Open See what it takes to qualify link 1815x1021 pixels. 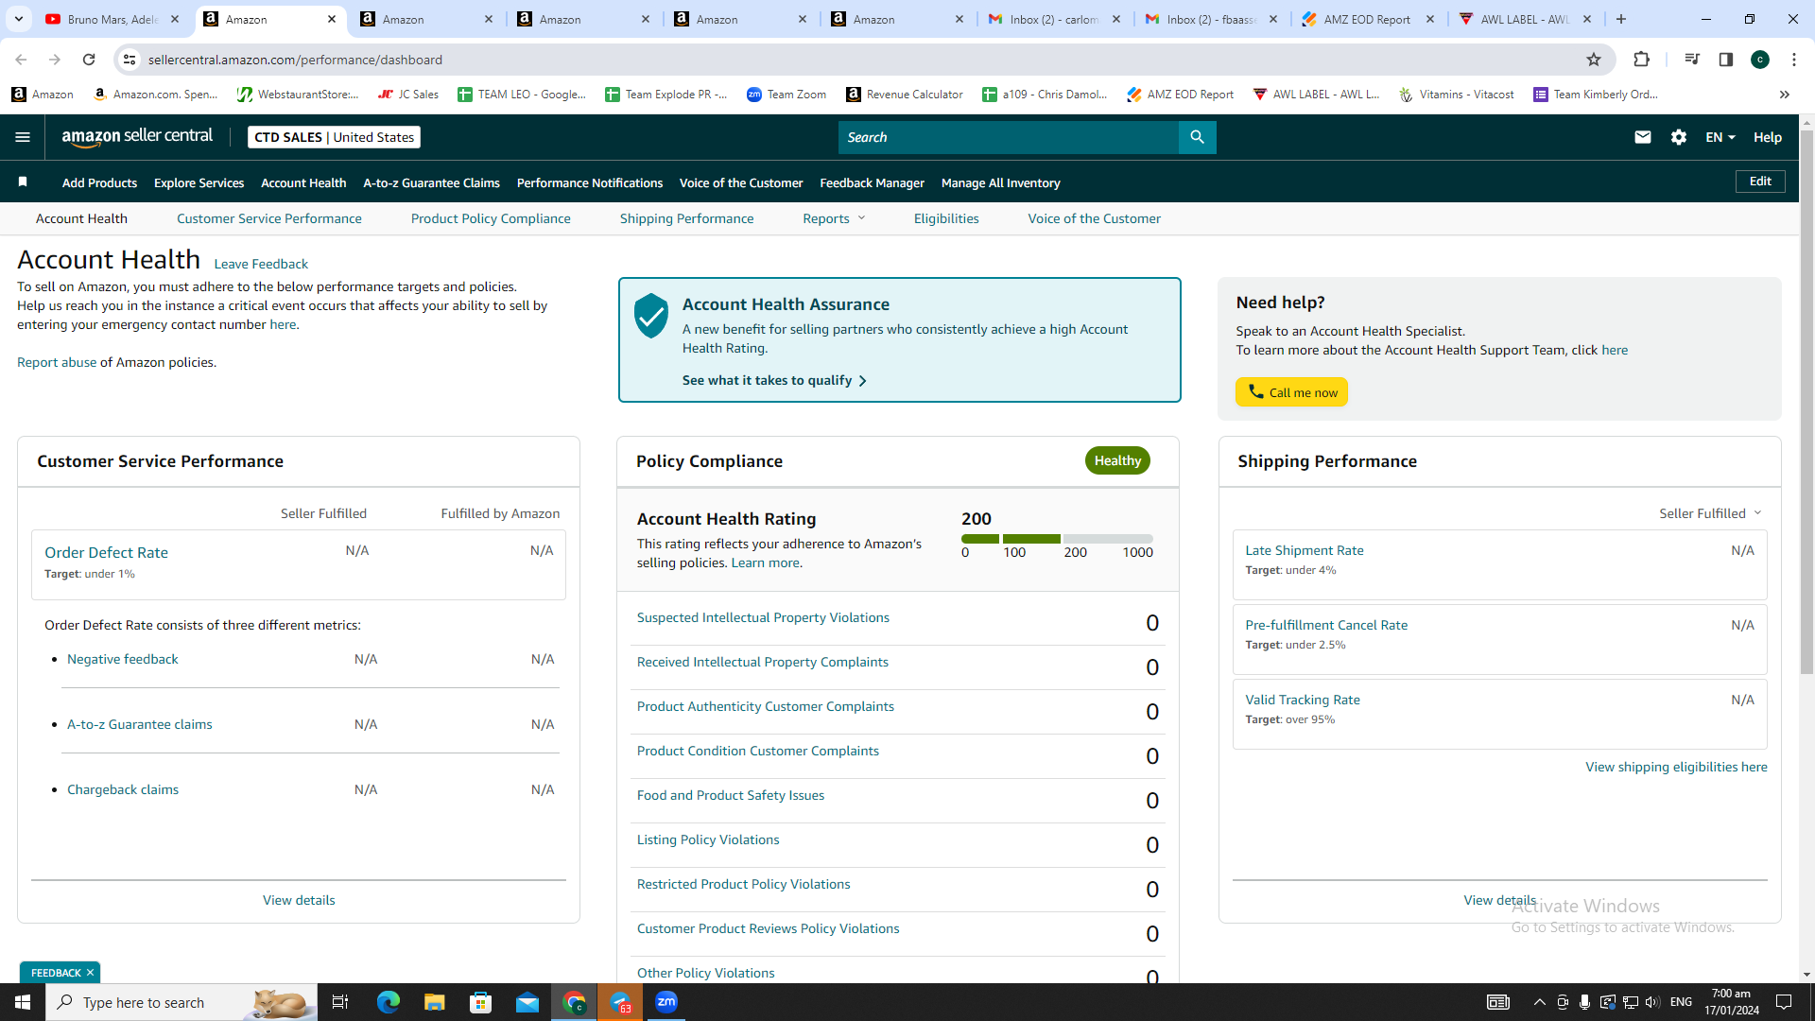[x=774, y=380]
